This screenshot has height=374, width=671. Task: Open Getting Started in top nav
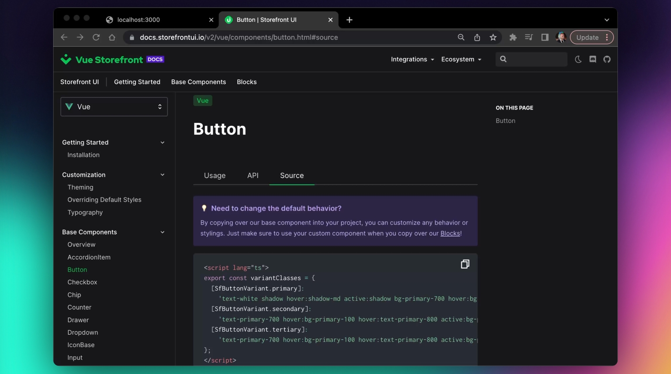pyautogui.click(x=137, y=82)
